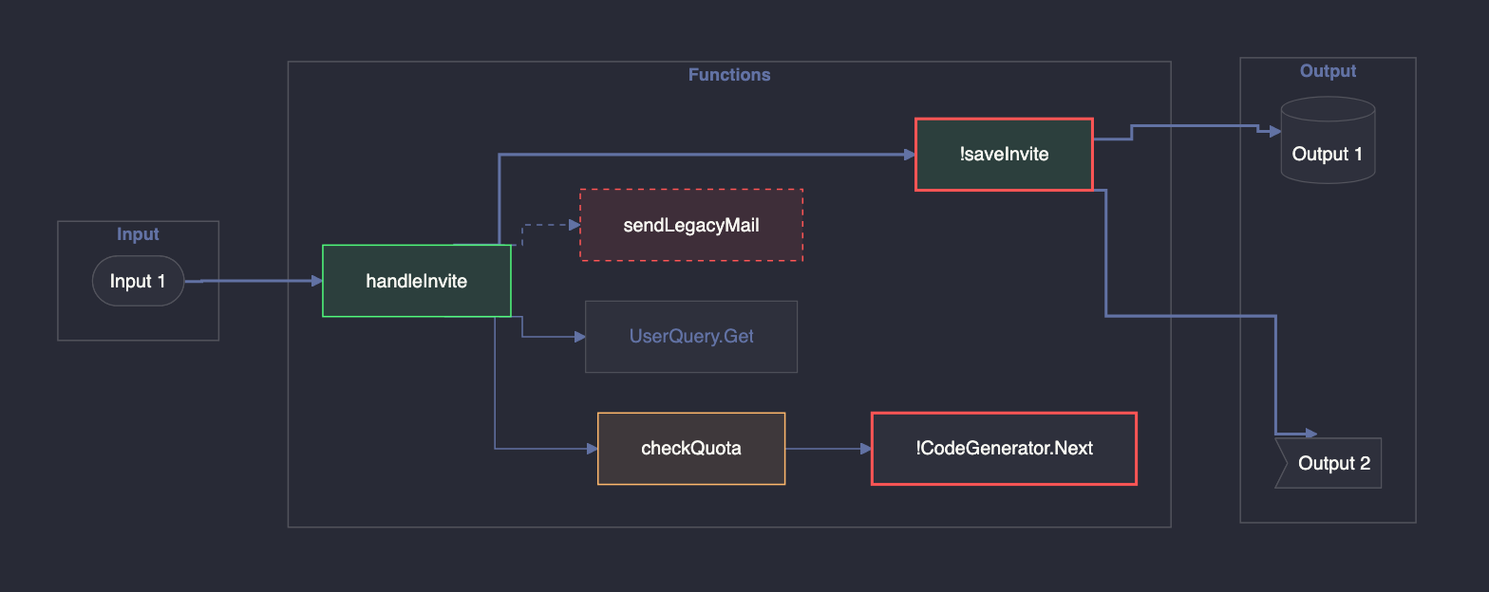Click the Input group label

click(138, 234)
